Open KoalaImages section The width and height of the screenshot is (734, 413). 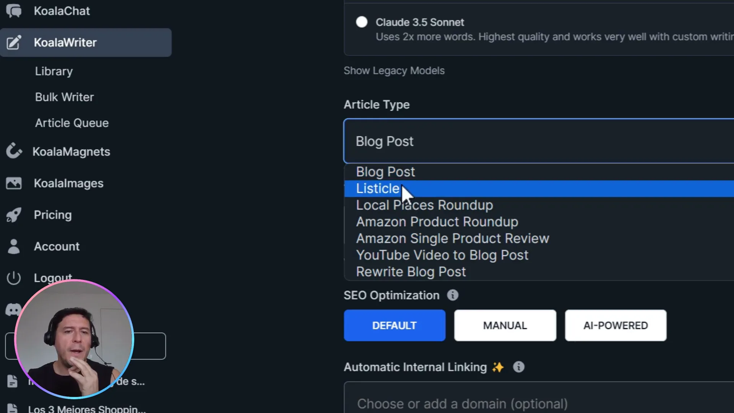69,184
